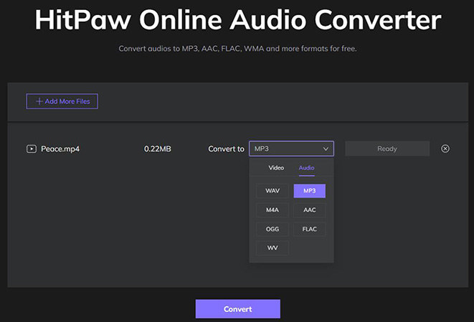Click the video file icon beside Peace.mp4

tap(32, 149)
